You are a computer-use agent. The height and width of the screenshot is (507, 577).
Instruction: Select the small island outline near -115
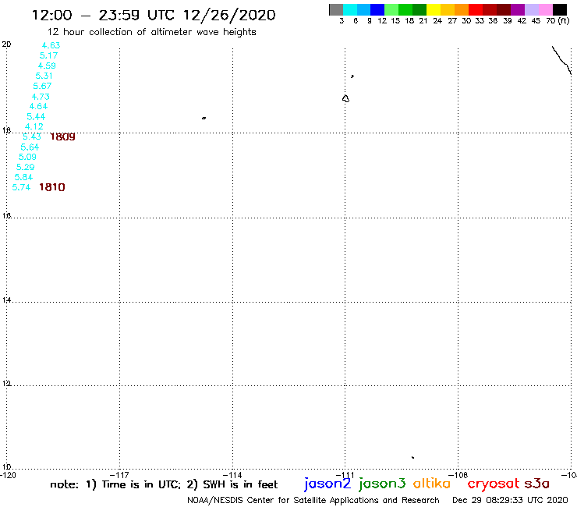tap(204, 118)
